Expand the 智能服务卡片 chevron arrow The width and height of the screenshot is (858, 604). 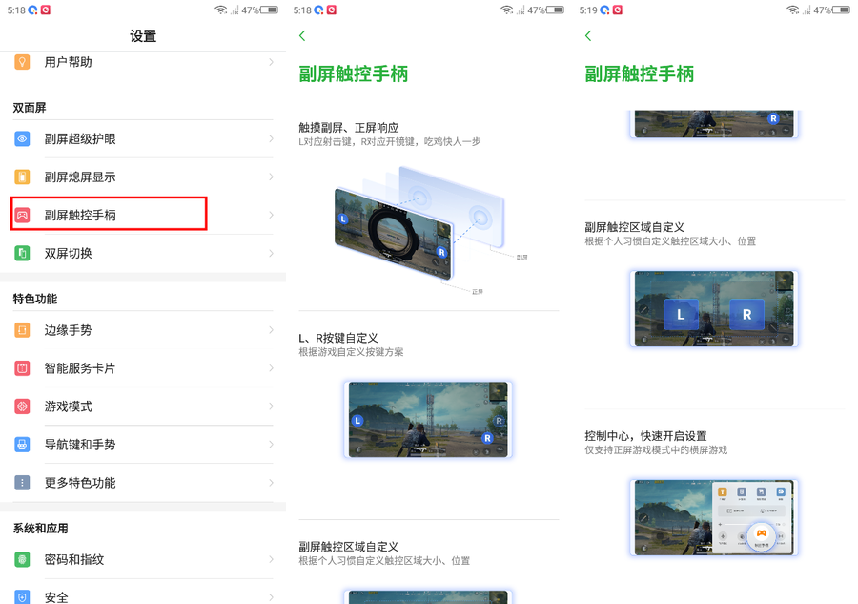(x=271, y=368)
